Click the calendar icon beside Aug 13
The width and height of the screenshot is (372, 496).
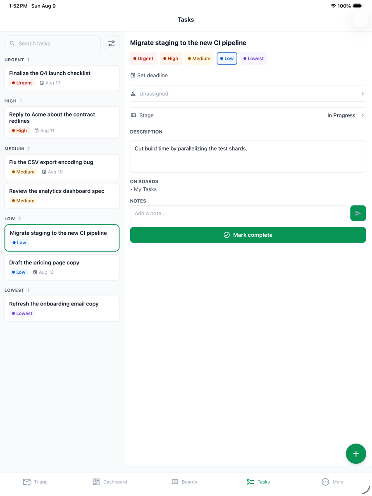pos(42,83)
